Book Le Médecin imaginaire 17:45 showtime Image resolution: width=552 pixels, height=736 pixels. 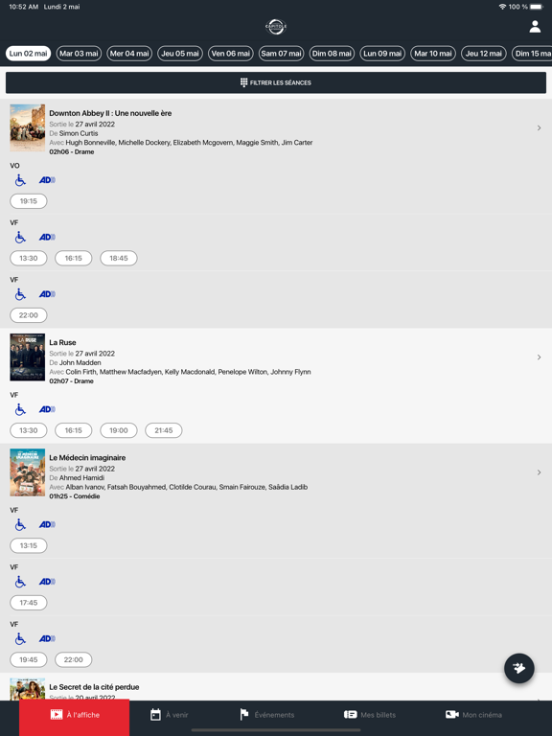[29, 603]
